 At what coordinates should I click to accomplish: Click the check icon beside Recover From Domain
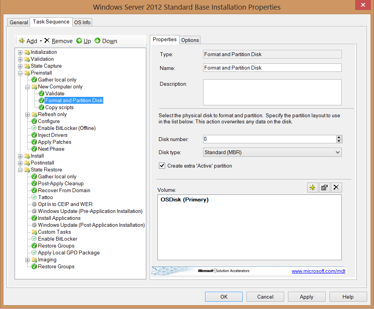coord(34,191)
